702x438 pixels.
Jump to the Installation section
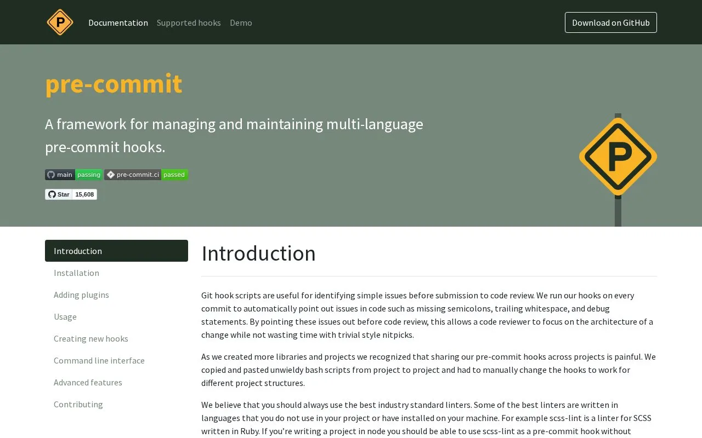(116, 273)
